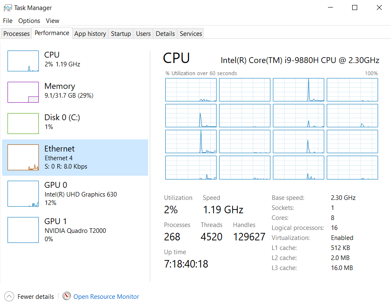Image resolution: width=391 pixels, height=308 pixels.
Task: Click the Open Resource Monitor link
Action: tap(106, 297)
